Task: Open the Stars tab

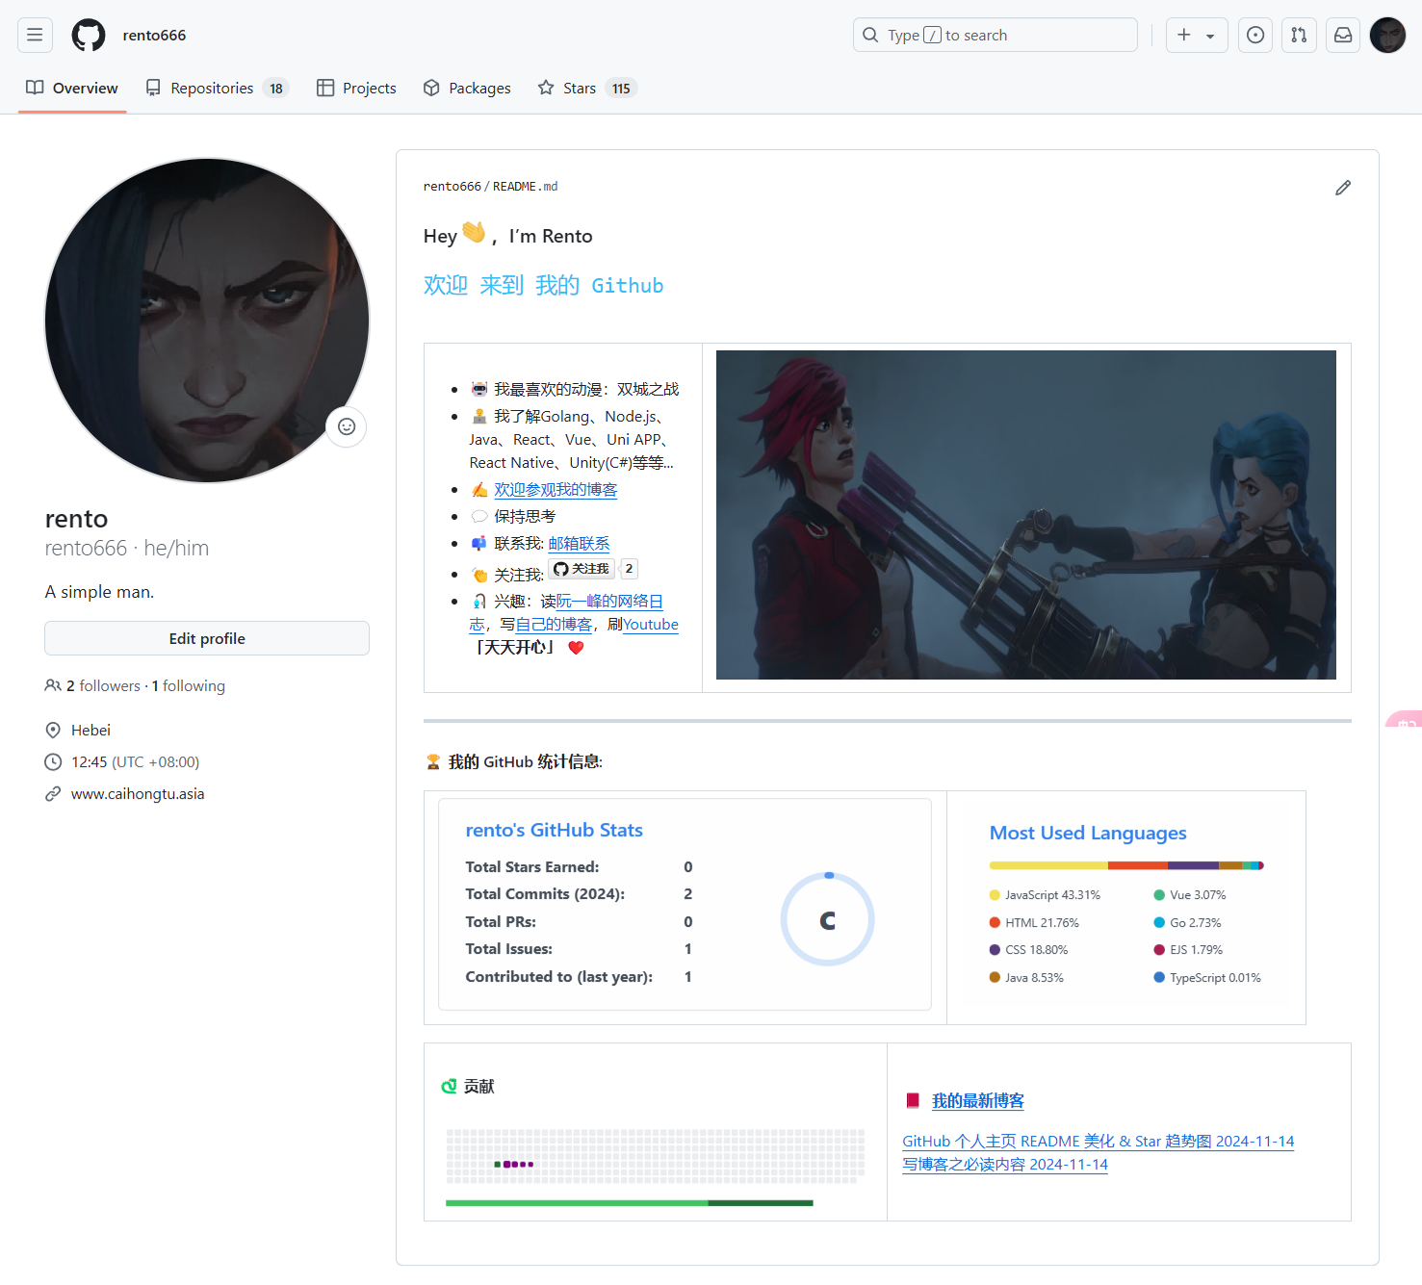Action: (587, 88)
